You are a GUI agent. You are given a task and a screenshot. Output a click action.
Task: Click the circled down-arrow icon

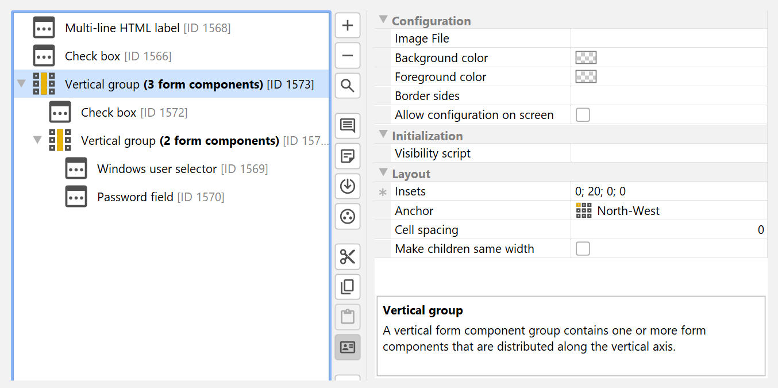[x=348, y=186]
